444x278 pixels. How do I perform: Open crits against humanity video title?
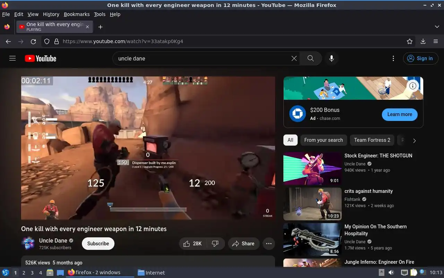point(369,191)
